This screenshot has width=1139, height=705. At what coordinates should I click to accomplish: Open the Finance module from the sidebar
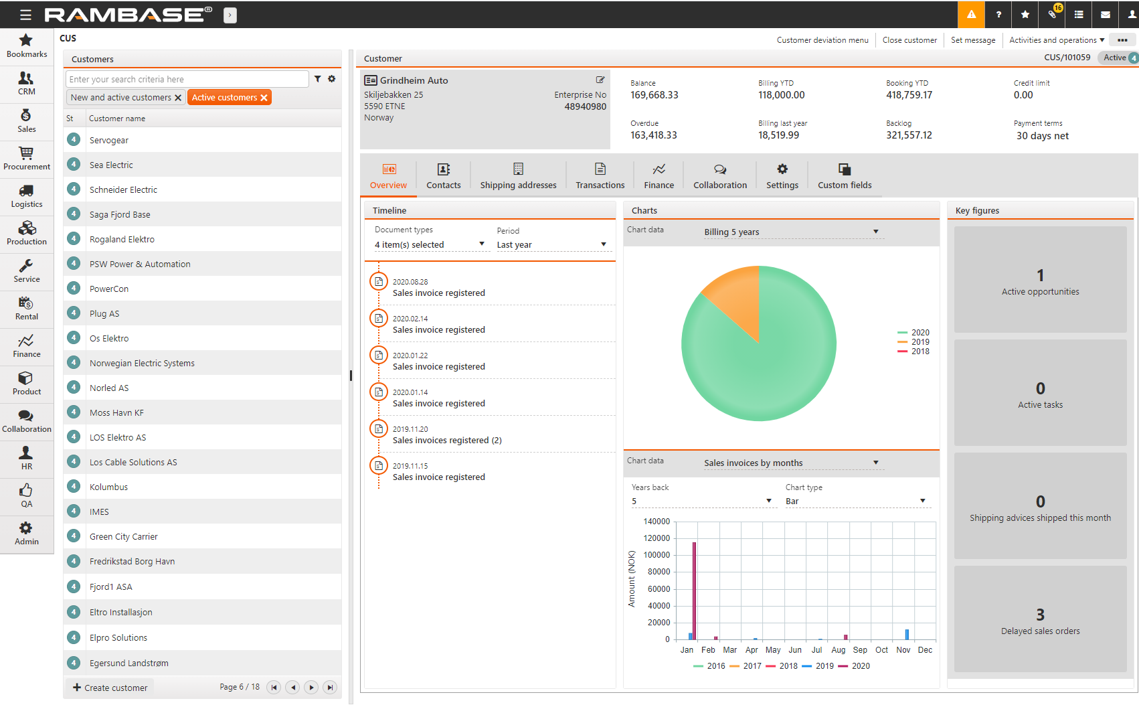coord(27,346)
